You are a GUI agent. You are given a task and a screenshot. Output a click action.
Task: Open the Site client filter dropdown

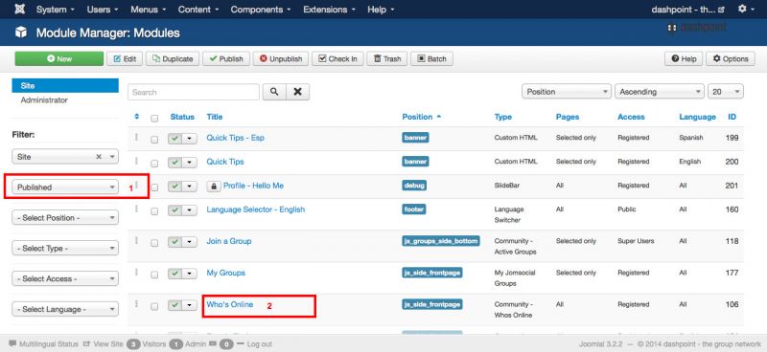pyautogui.click(x=65, y=157)
